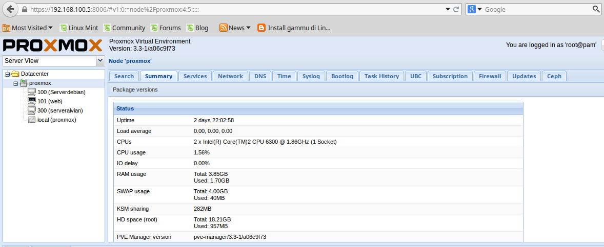
Task: Click the Package versions button
Action: tap(135, 89)
